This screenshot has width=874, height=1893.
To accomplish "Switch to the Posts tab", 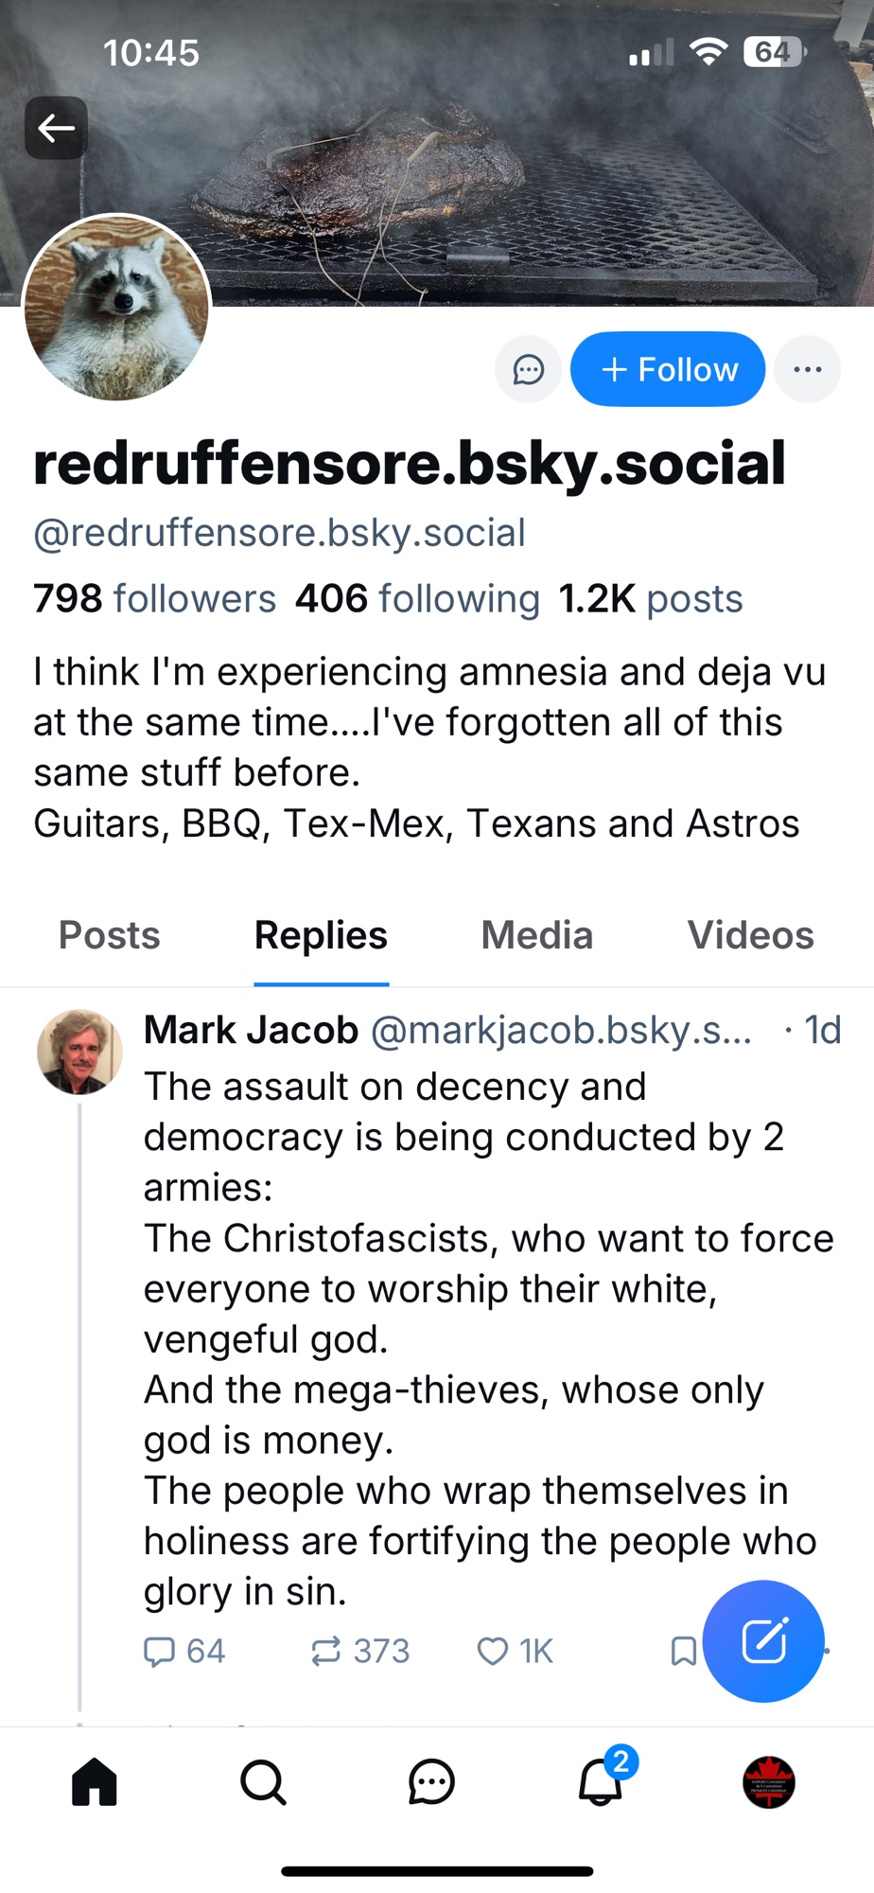I will coord(110,935).
